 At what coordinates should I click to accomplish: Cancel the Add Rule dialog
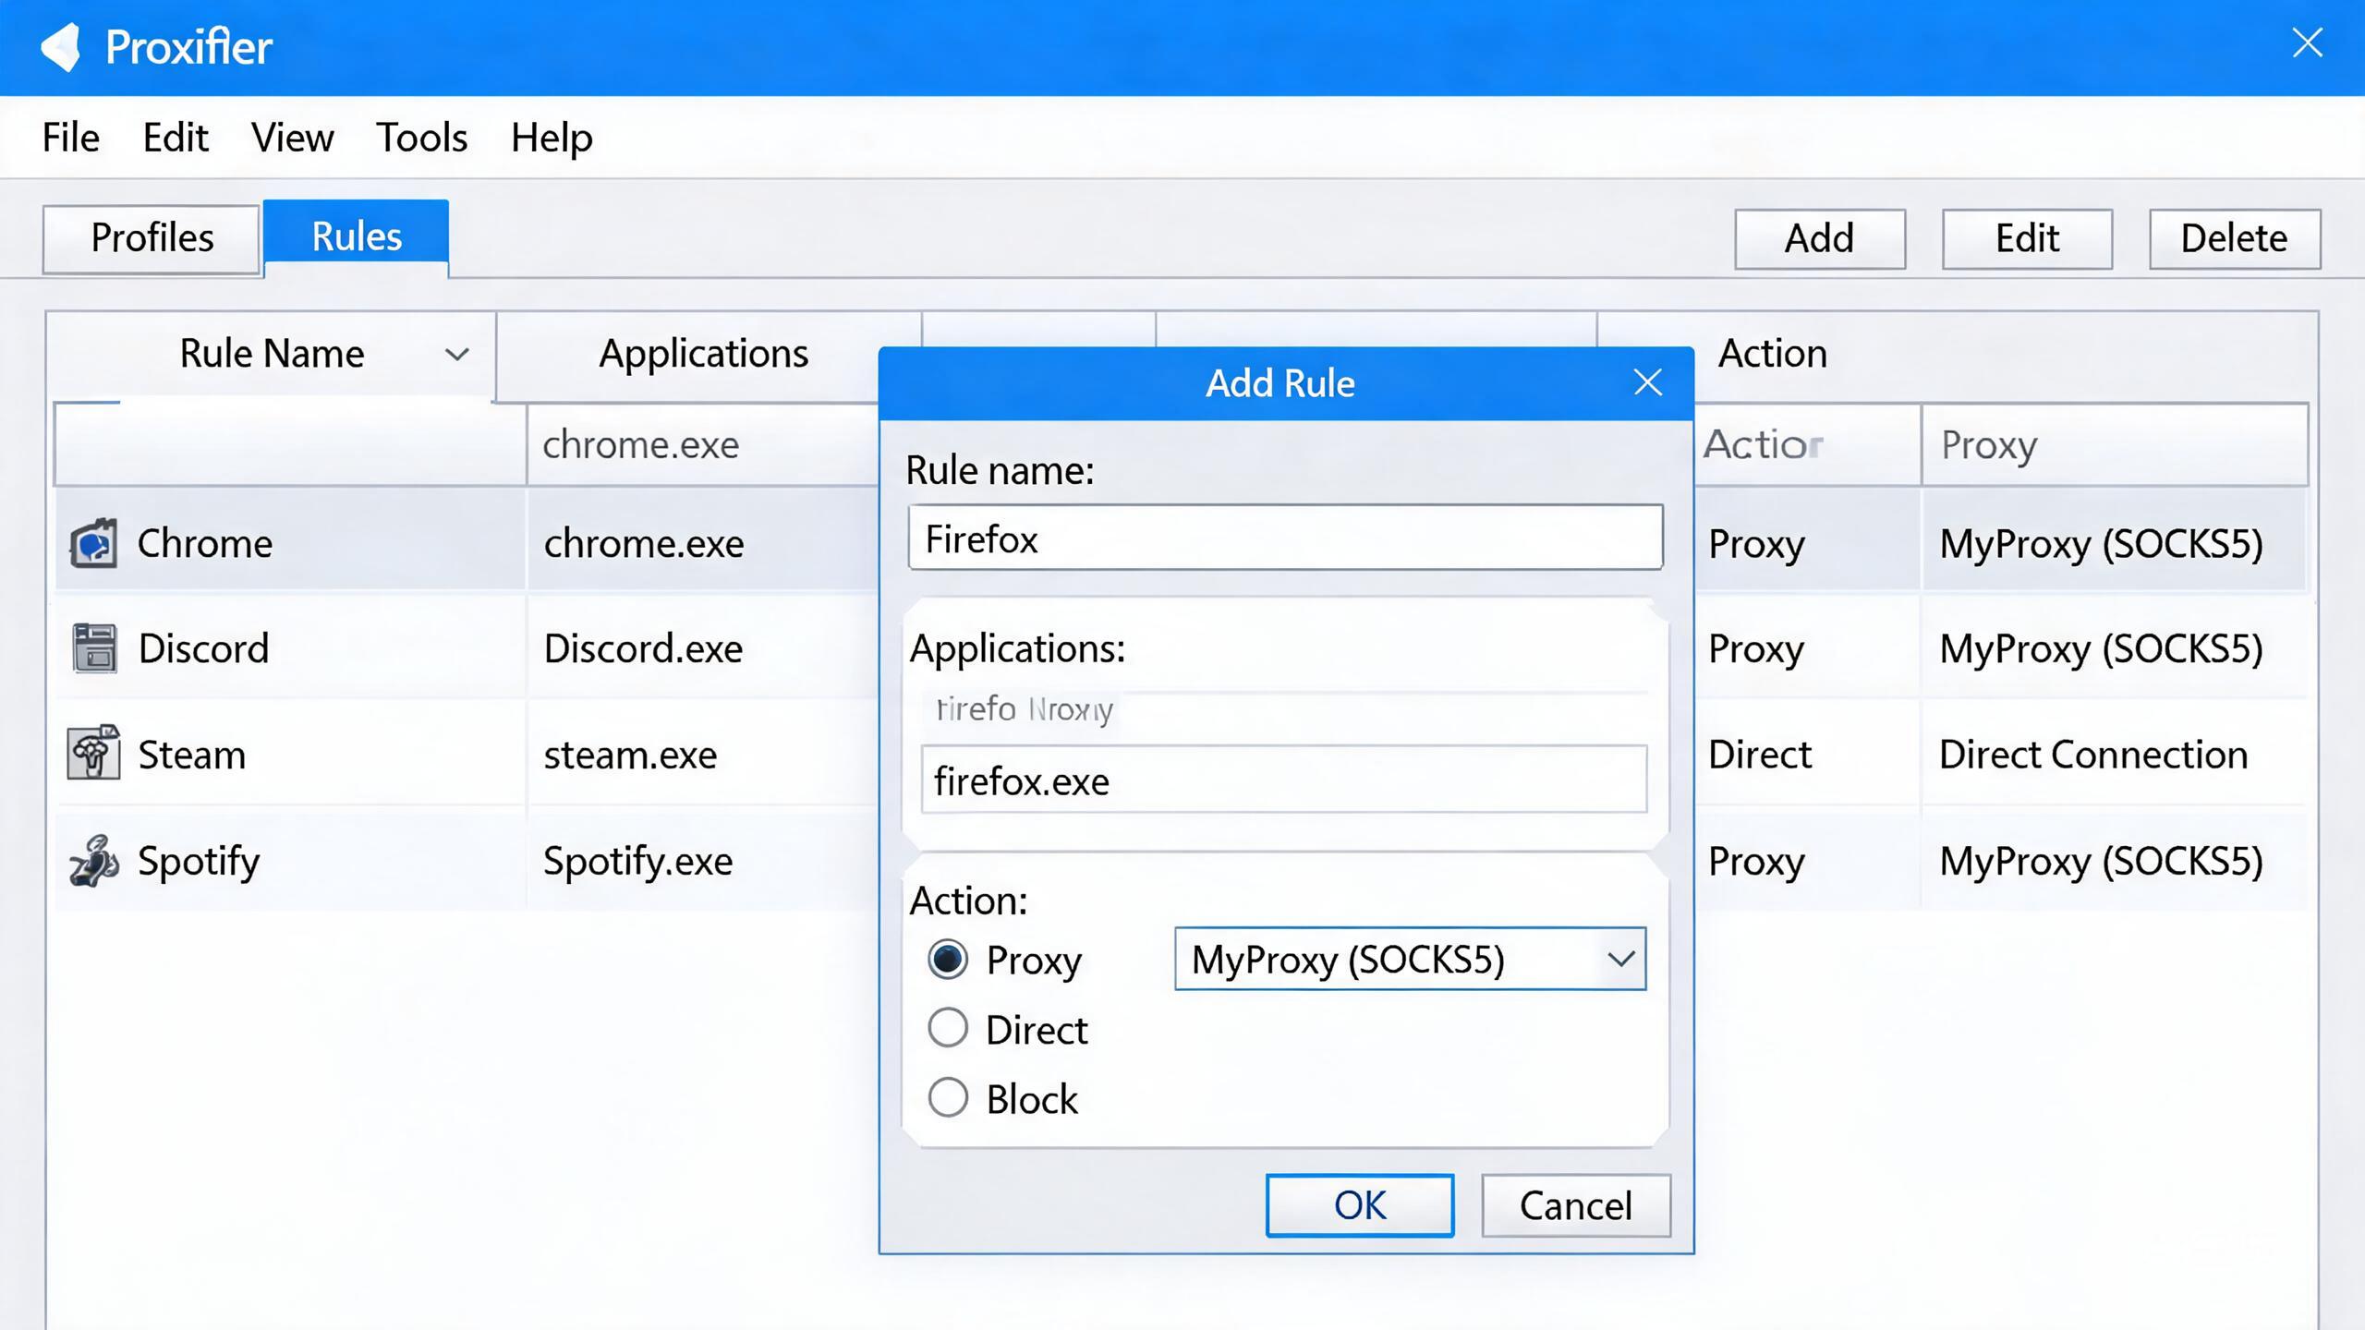(1576, 1205)
